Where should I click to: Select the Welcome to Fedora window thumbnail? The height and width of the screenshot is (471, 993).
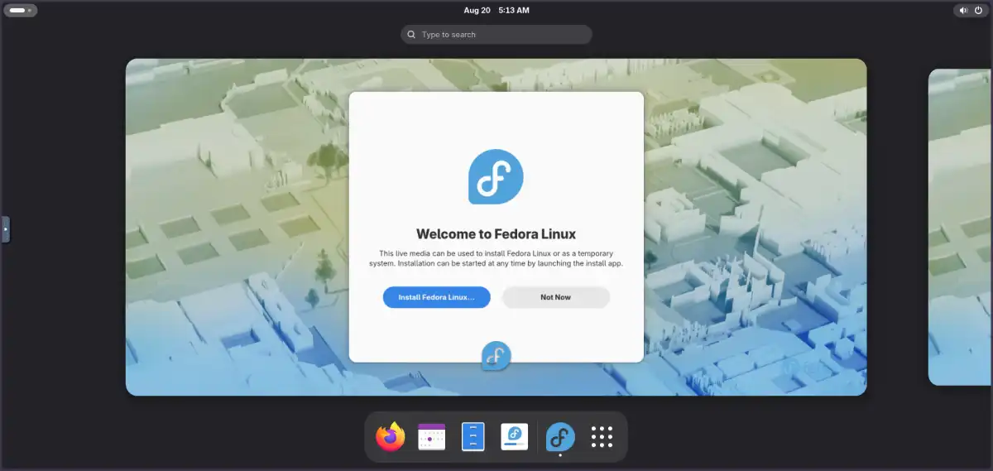pos(496,227)
